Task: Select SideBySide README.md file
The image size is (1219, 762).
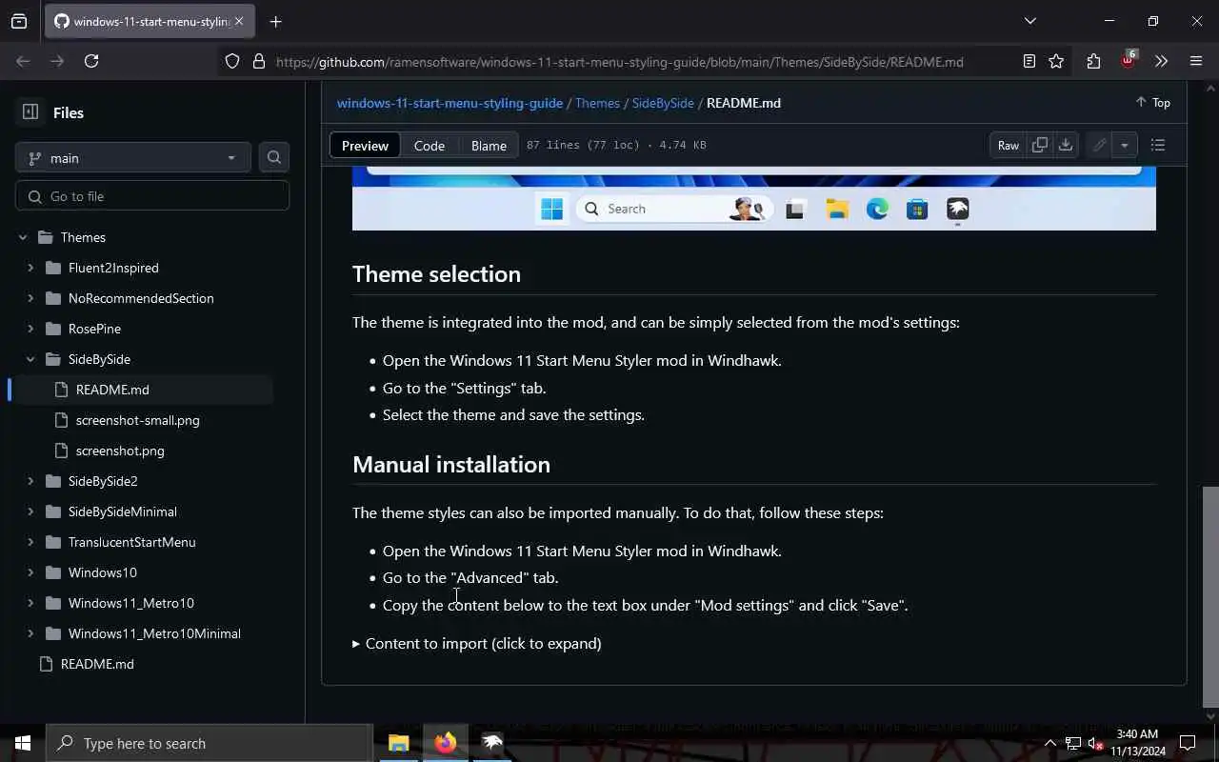Action: point(112,390)
